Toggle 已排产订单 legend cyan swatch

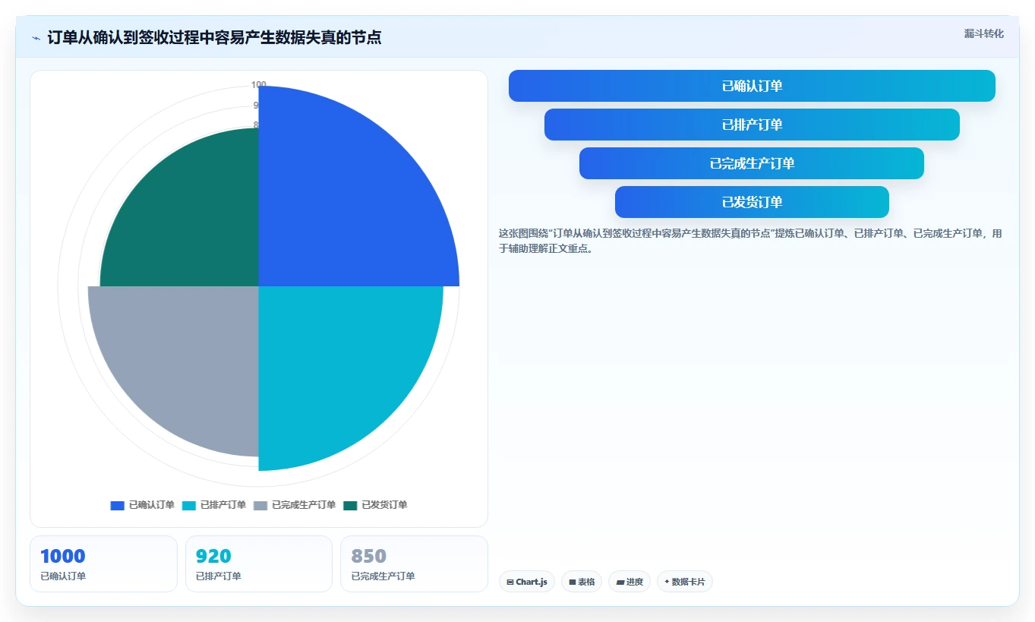tap(189, 505)
